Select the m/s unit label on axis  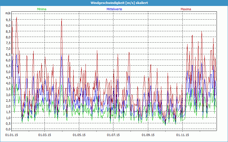point(8,13)
